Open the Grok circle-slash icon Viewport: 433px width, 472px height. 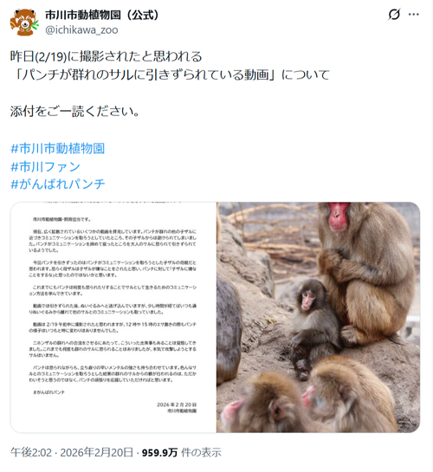(394, 14)
